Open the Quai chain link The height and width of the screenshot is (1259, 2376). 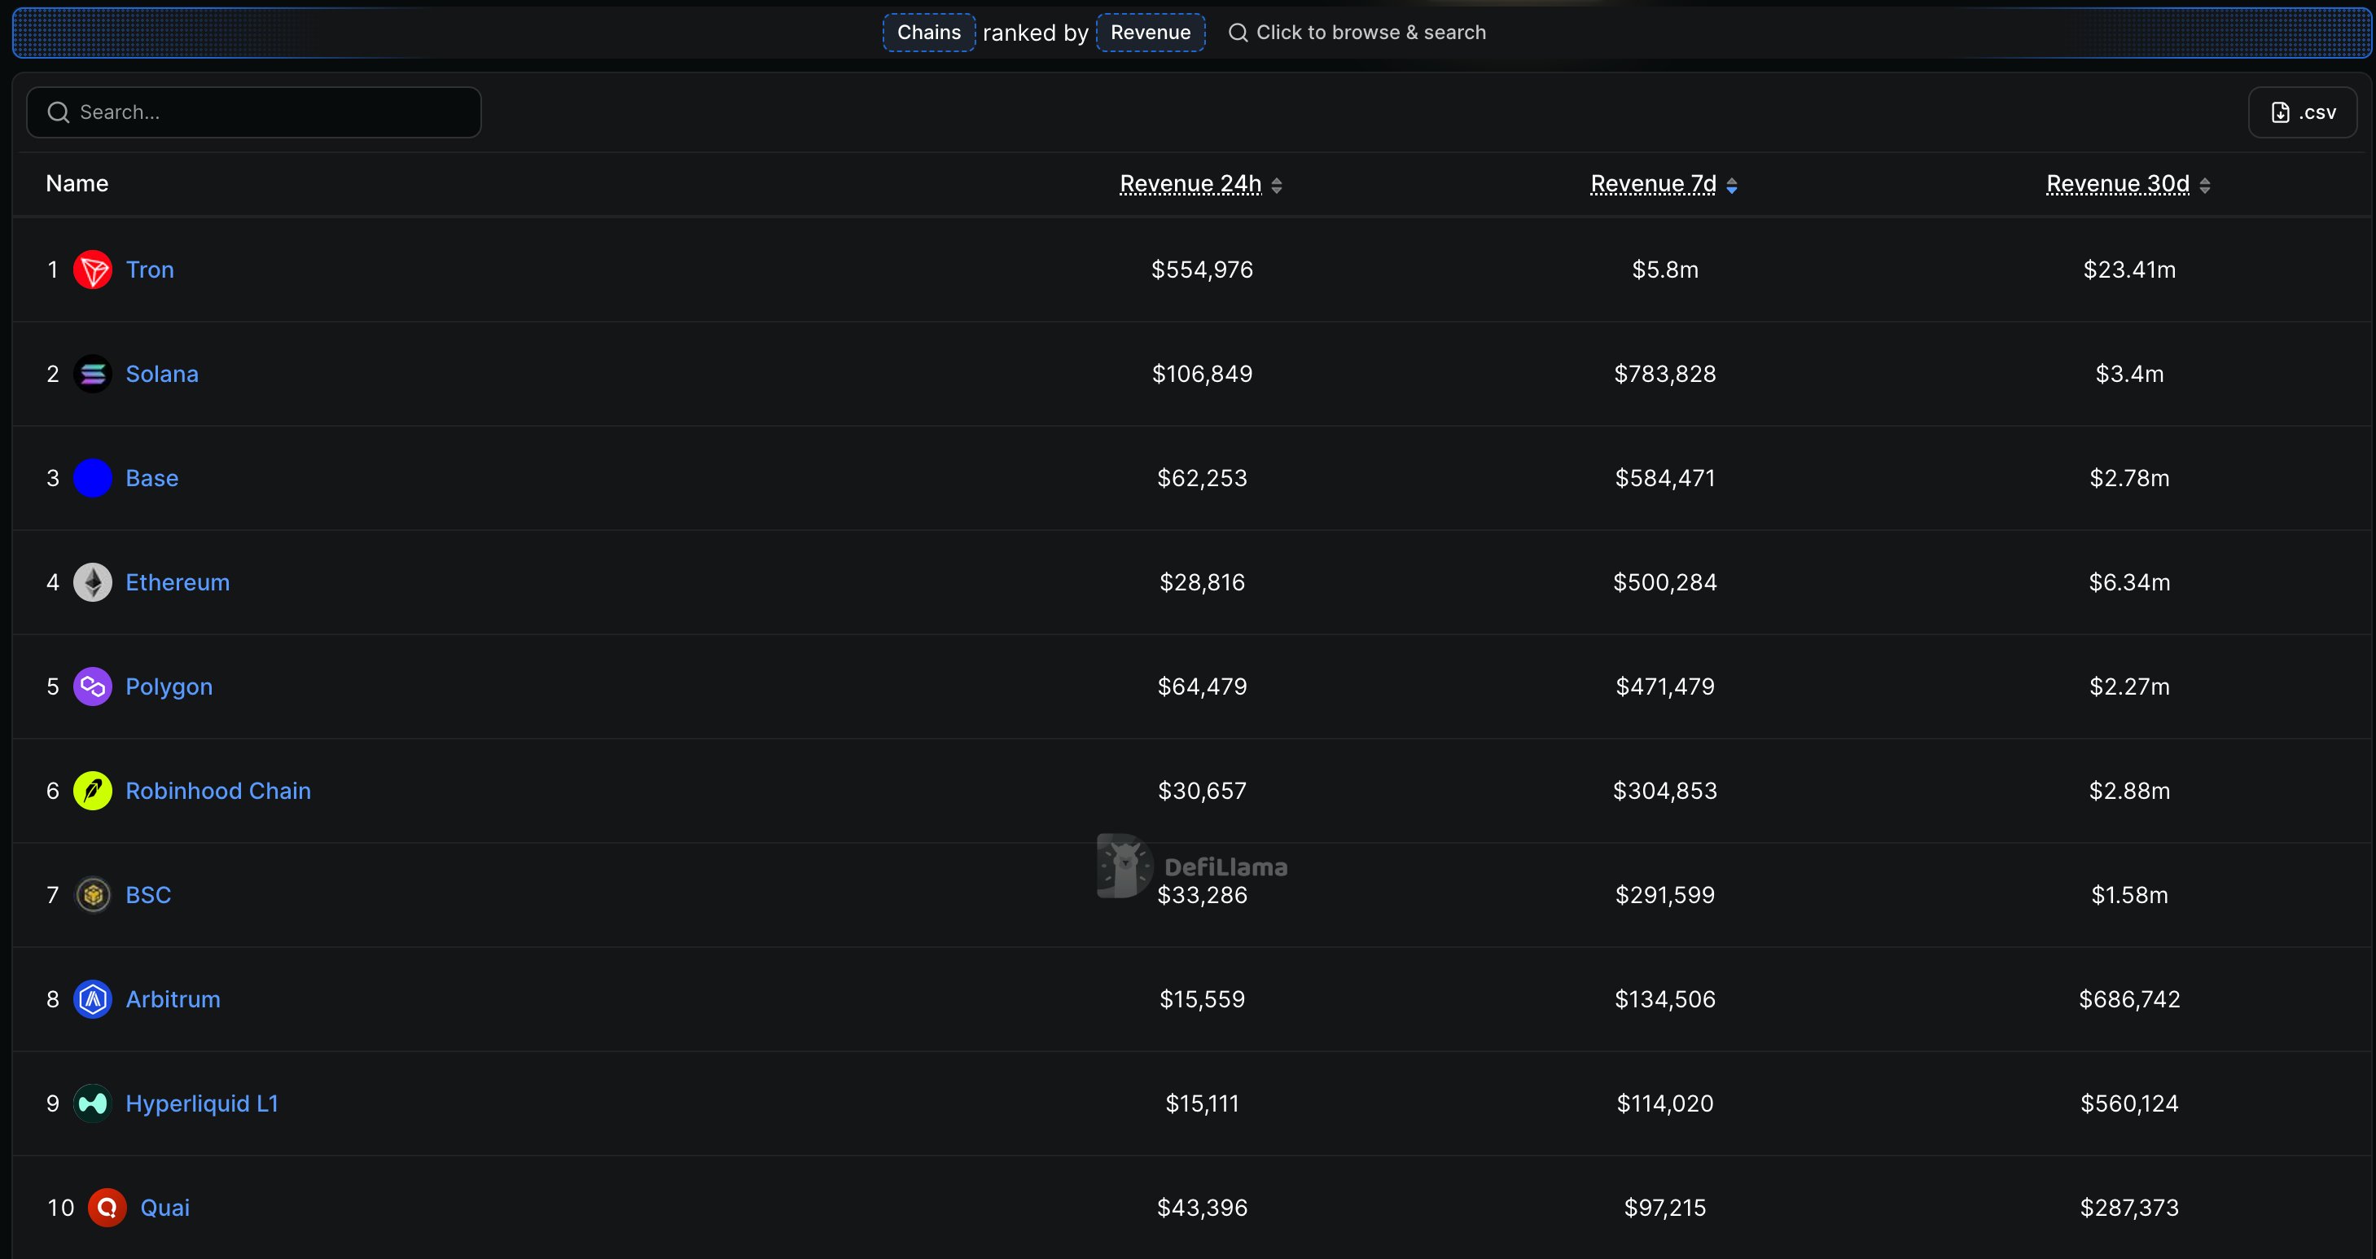pos(164,1208)
